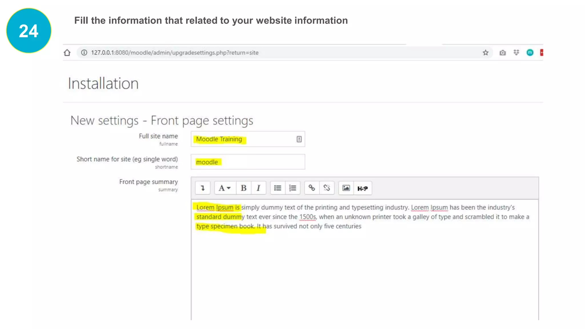This screenshot has height=329, width=585.
Task: Open the green profile avatar
Action: (530, 53)
